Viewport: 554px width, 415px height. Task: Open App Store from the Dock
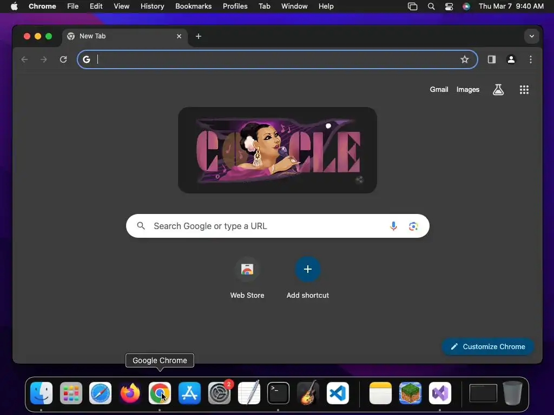(189, 393)
